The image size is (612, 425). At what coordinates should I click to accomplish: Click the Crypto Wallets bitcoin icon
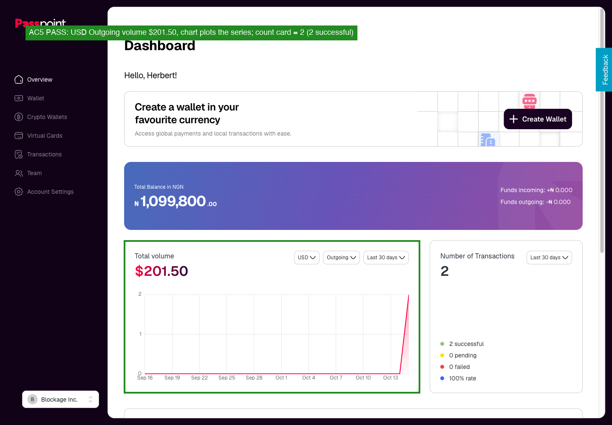[19, 117]
